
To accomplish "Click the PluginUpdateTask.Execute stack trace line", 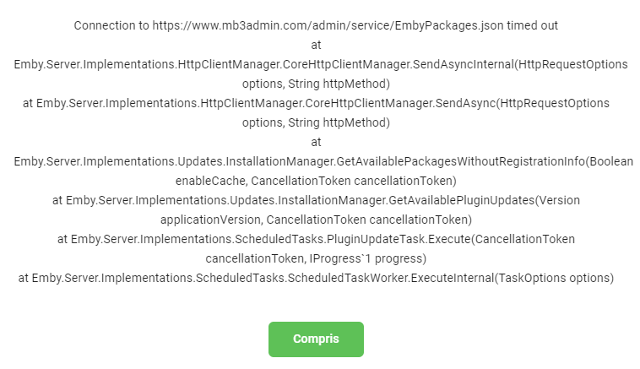I will tap(316, 239).
